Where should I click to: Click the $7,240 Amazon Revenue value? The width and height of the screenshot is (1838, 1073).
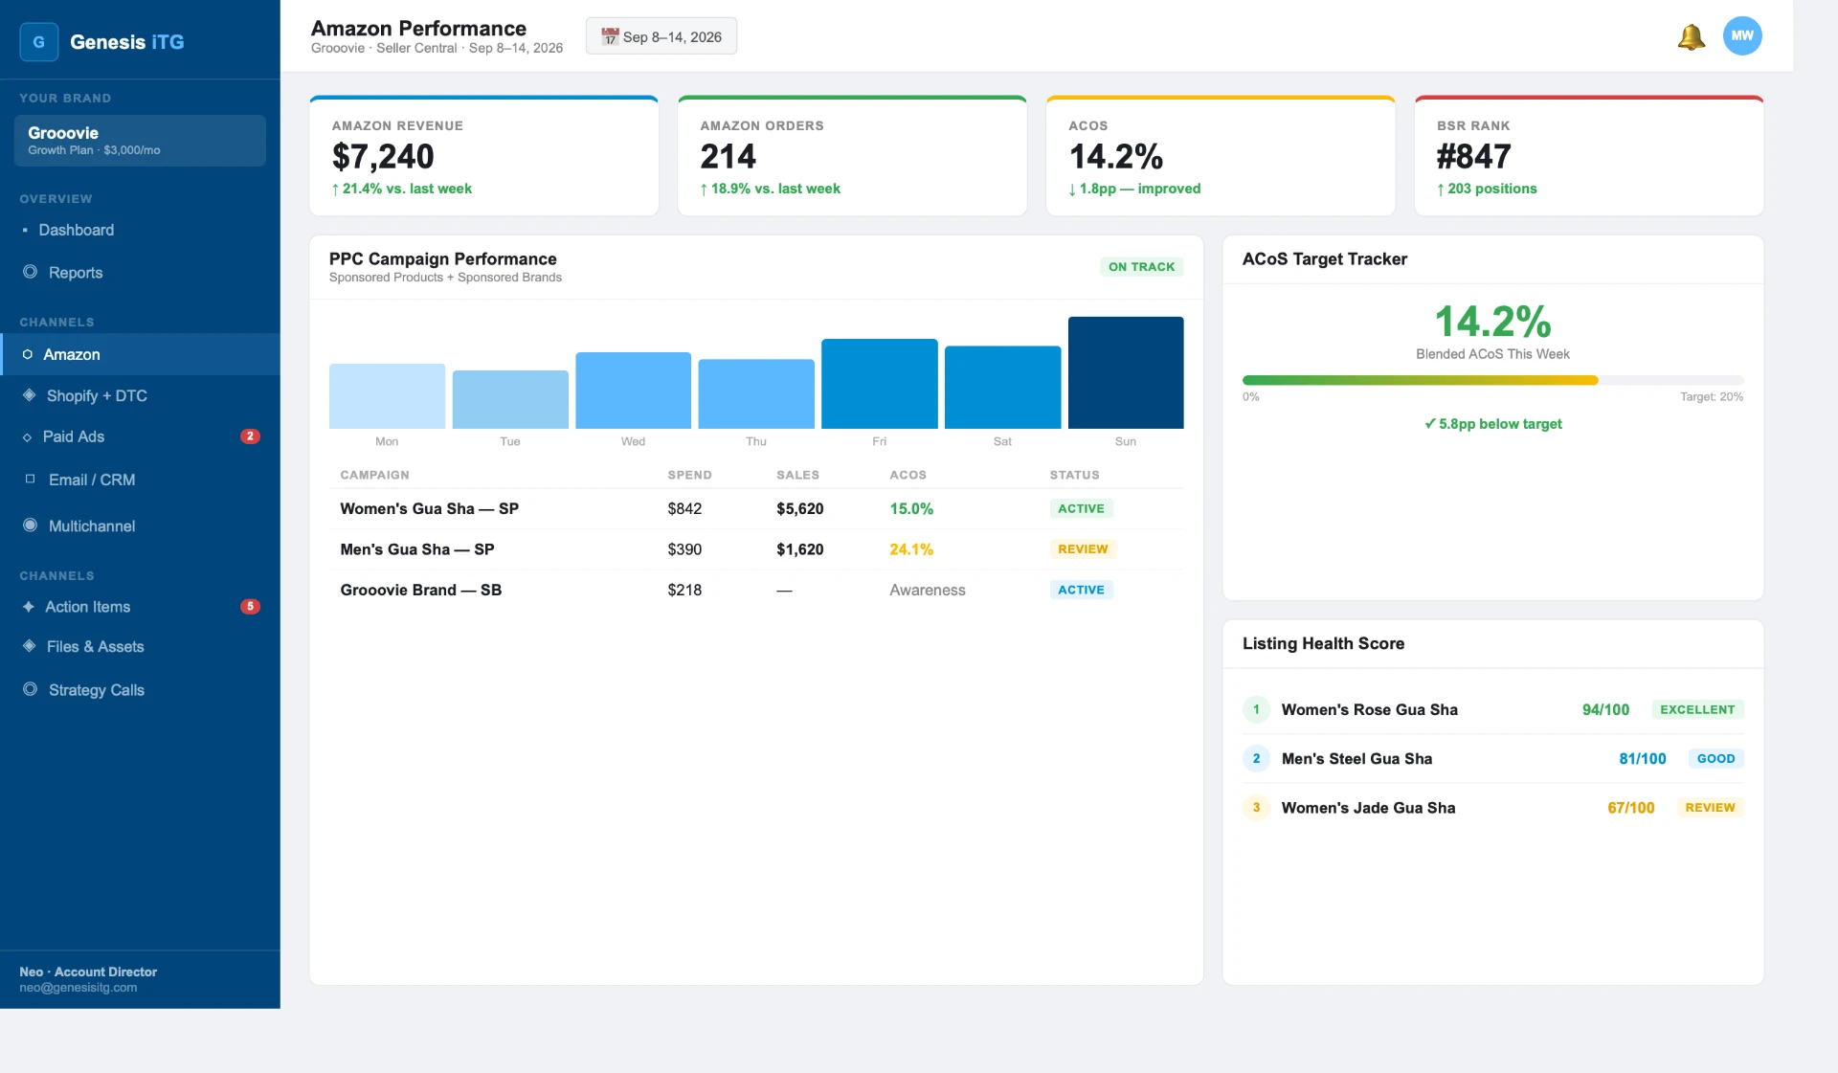click(383, 156)
